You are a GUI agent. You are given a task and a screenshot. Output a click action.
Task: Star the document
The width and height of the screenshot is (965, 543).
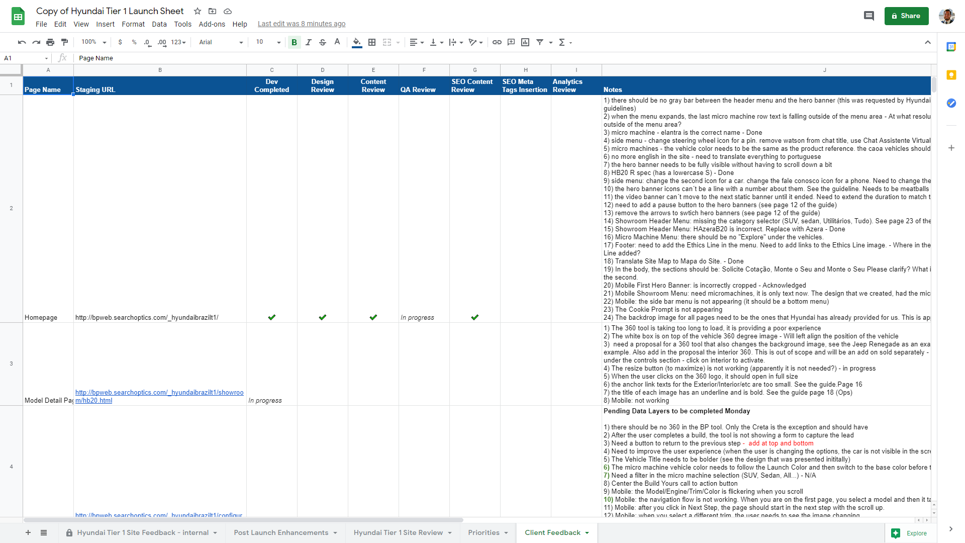(x=198, y=11)
